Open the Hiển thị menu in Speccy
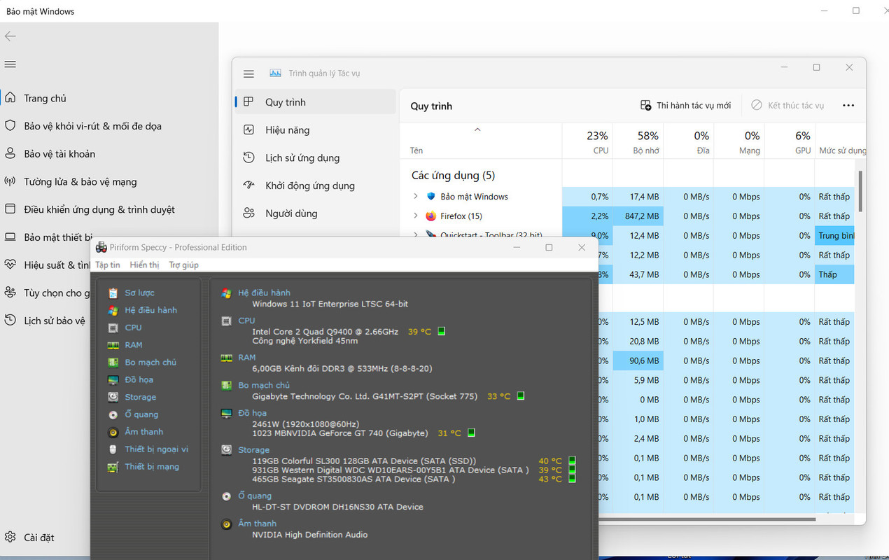 click(x=144, y=265)
